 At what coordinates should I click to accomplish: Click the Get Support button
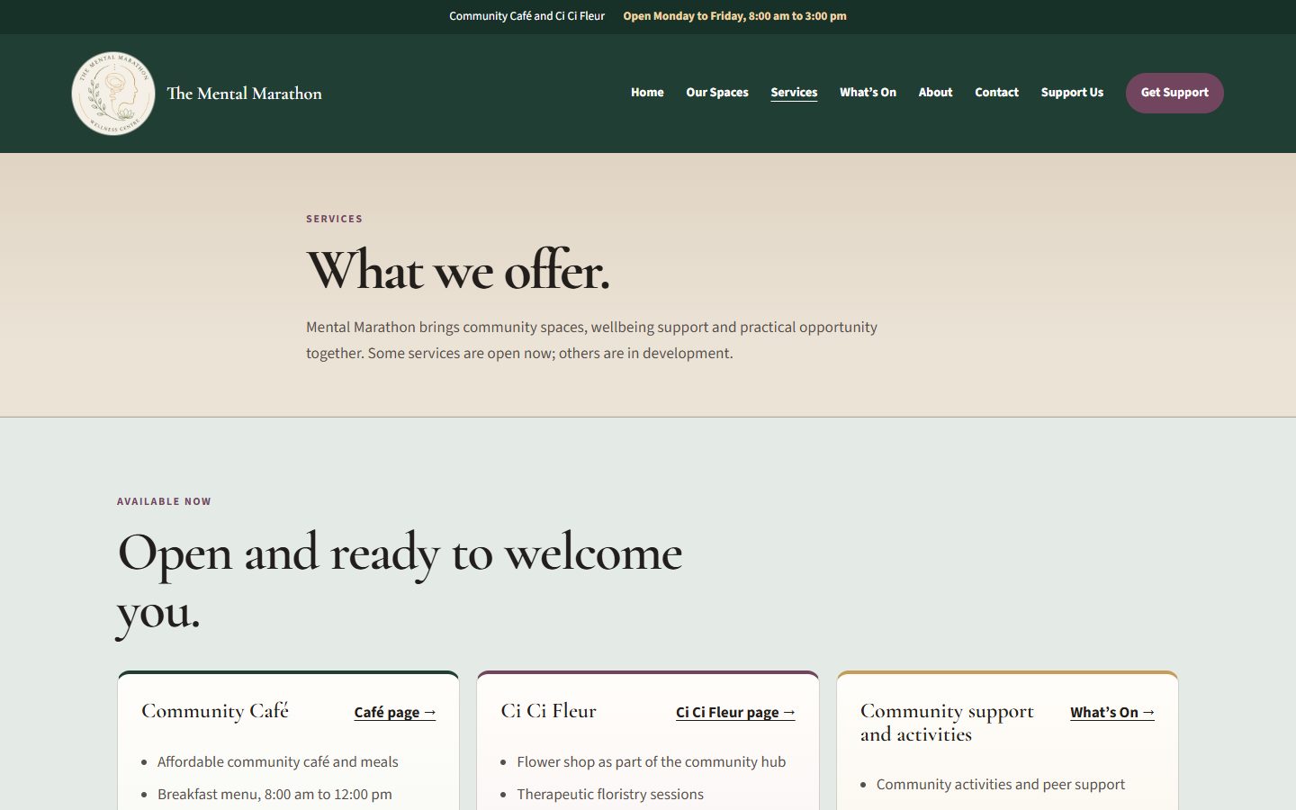1174,93
